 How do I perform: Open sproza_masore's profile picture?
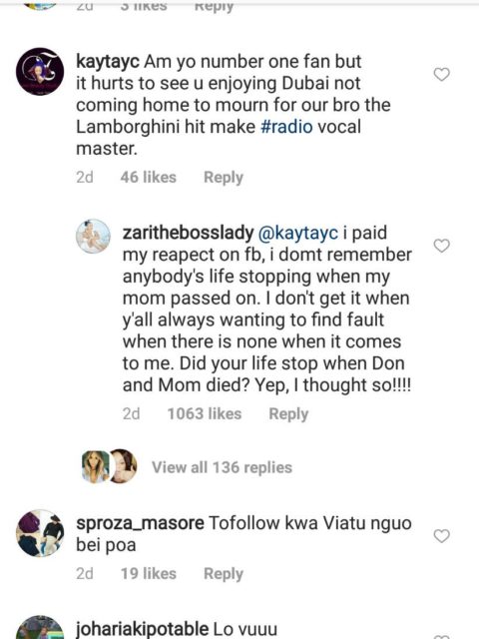point(40,533)
